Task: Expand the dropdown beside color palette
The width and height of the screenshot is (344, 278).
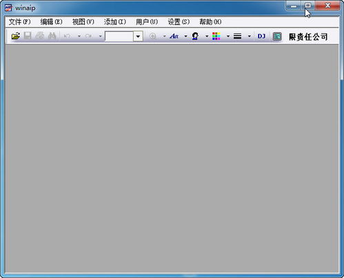Action: pos(228,37)
